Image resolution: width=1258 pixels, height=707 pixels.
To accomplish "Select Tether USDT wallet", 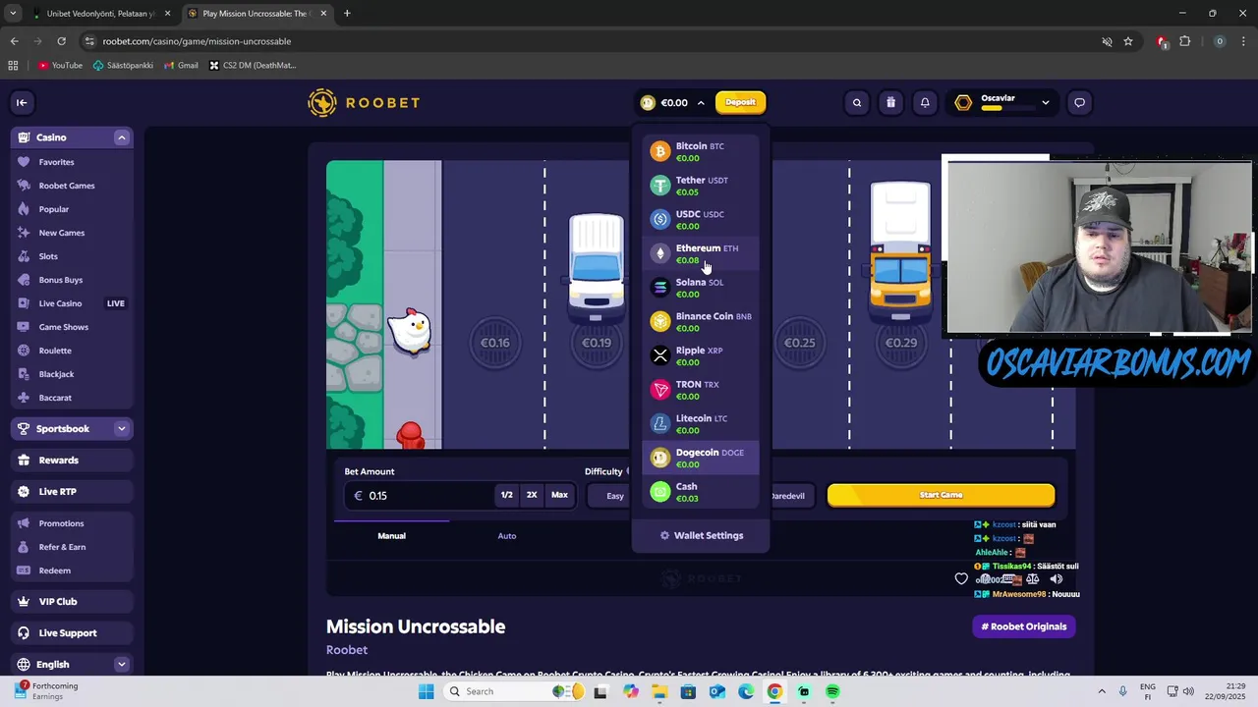I will (701, 186).
